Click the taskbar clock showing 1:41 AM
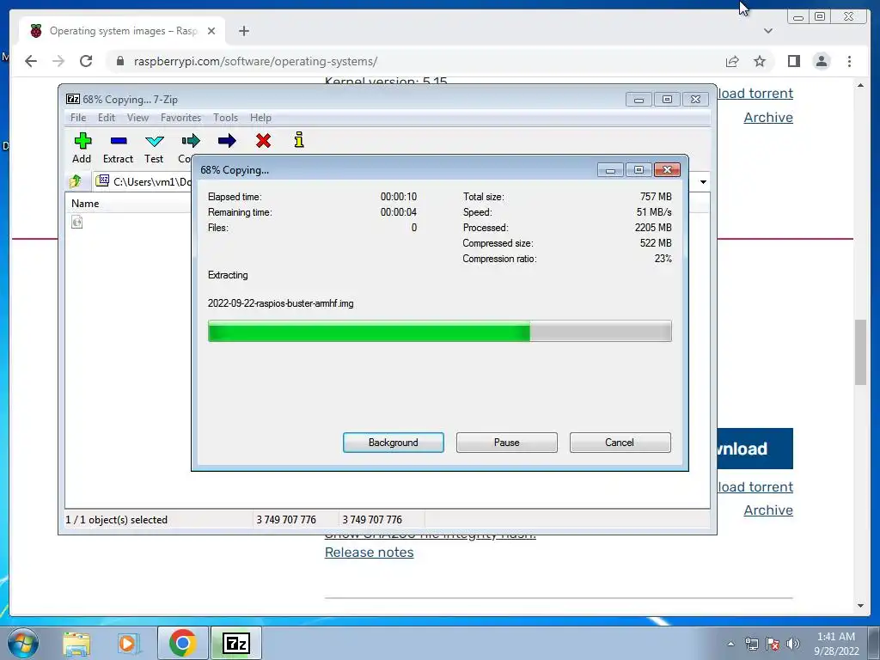Image resolution: width=880 pixels, height=660 pixels. (836, 644)
